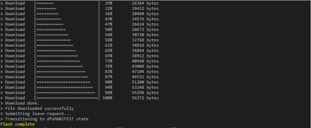Select the 34816 bytes download line
The image size is (311, 128).
pyautogui.click(x=79, y=45)
